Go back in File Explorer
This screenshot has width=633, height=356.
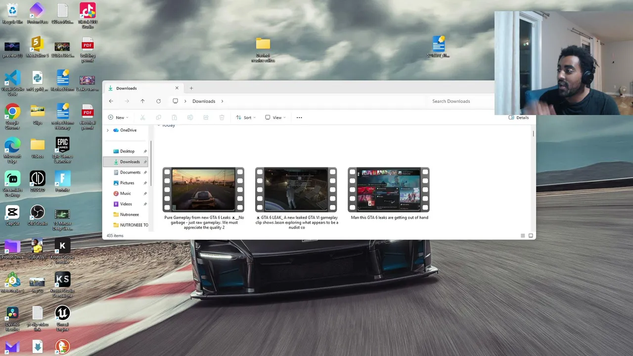pyautogui.click(x=111, y=101)
